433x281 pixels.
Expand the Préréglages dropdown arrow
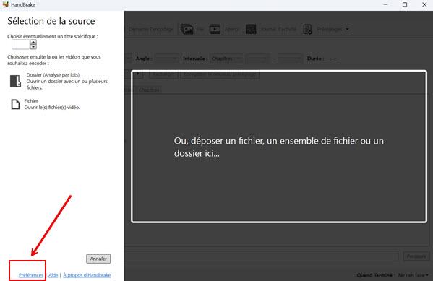(x=347, y=29)
